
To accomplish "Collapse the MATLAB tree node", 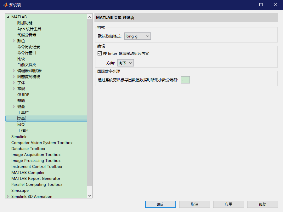I will pos(8,17).
